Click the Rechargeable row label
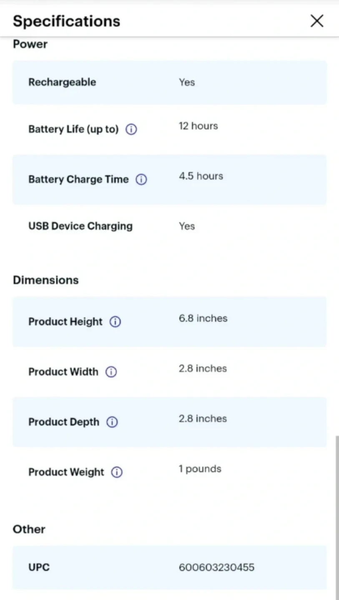The image size is (339, 600). [x=62, y=82]
